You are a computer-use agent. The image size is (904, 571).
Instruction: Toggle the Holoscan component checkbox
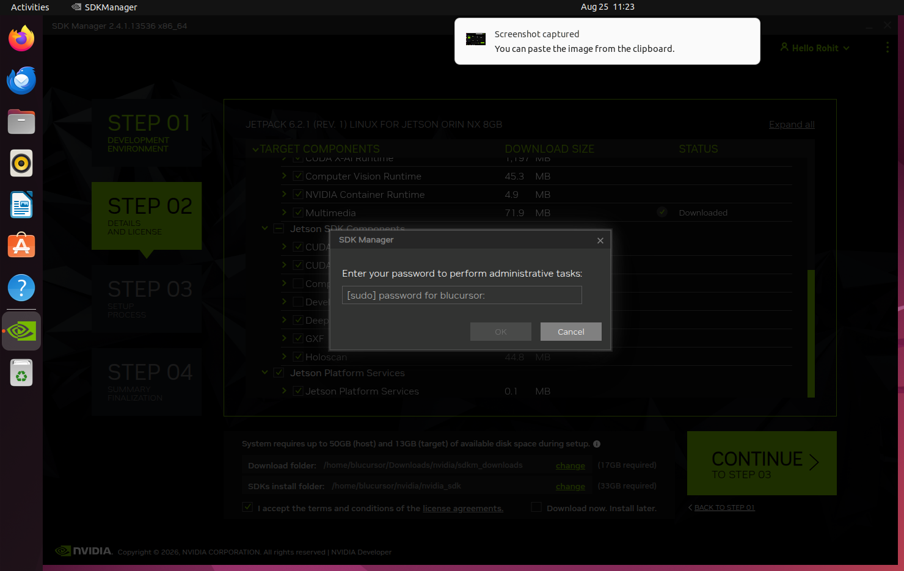coord(298,357)
